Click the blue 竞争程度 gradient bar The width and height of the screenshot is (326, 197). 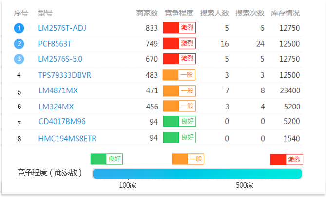click(x=197, y=174)
